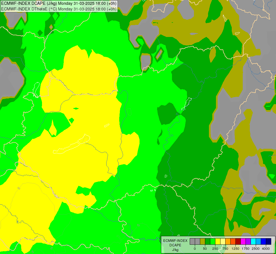Pick the cyan legend swatch before 2500
This screenshot has height=254, width=276.
[x=253, y=242]
